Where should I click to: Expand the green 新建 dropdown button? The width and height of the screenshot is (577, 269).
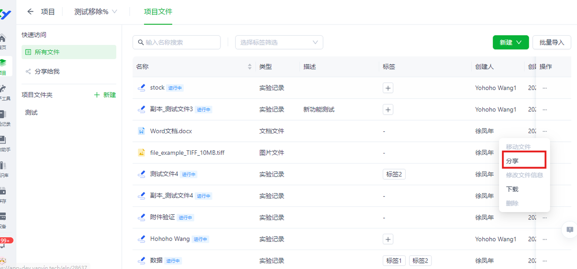click(x=510, y=42)
